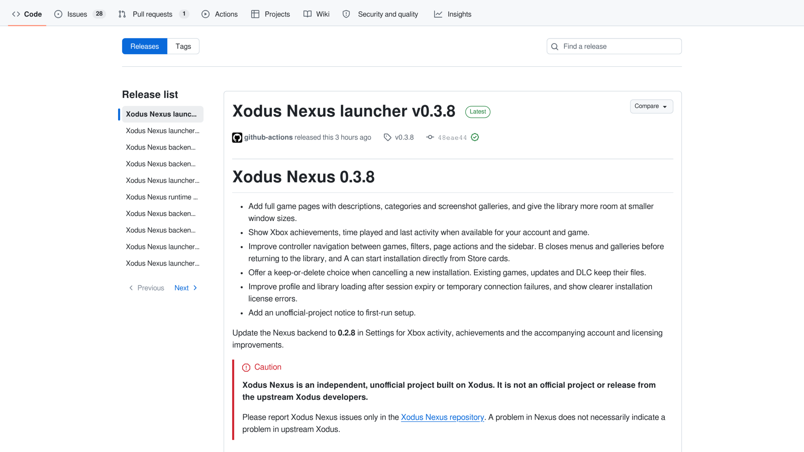Click the Next chevron arrow
804x452 pixels.
pos(195,288)
